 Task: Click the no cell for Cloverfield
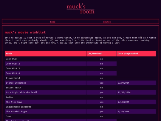[x=101, y=78]
